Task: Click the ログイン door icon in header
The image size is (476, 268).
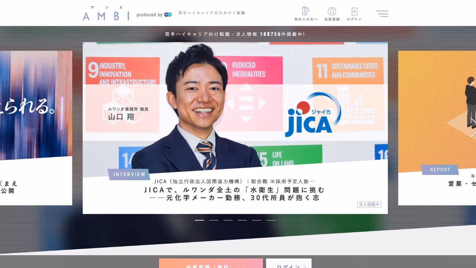Action: [x=354, y=14]
